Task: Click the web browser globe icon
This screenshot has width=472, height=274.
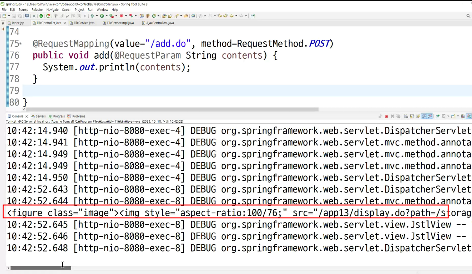Action: click(193, 16)
